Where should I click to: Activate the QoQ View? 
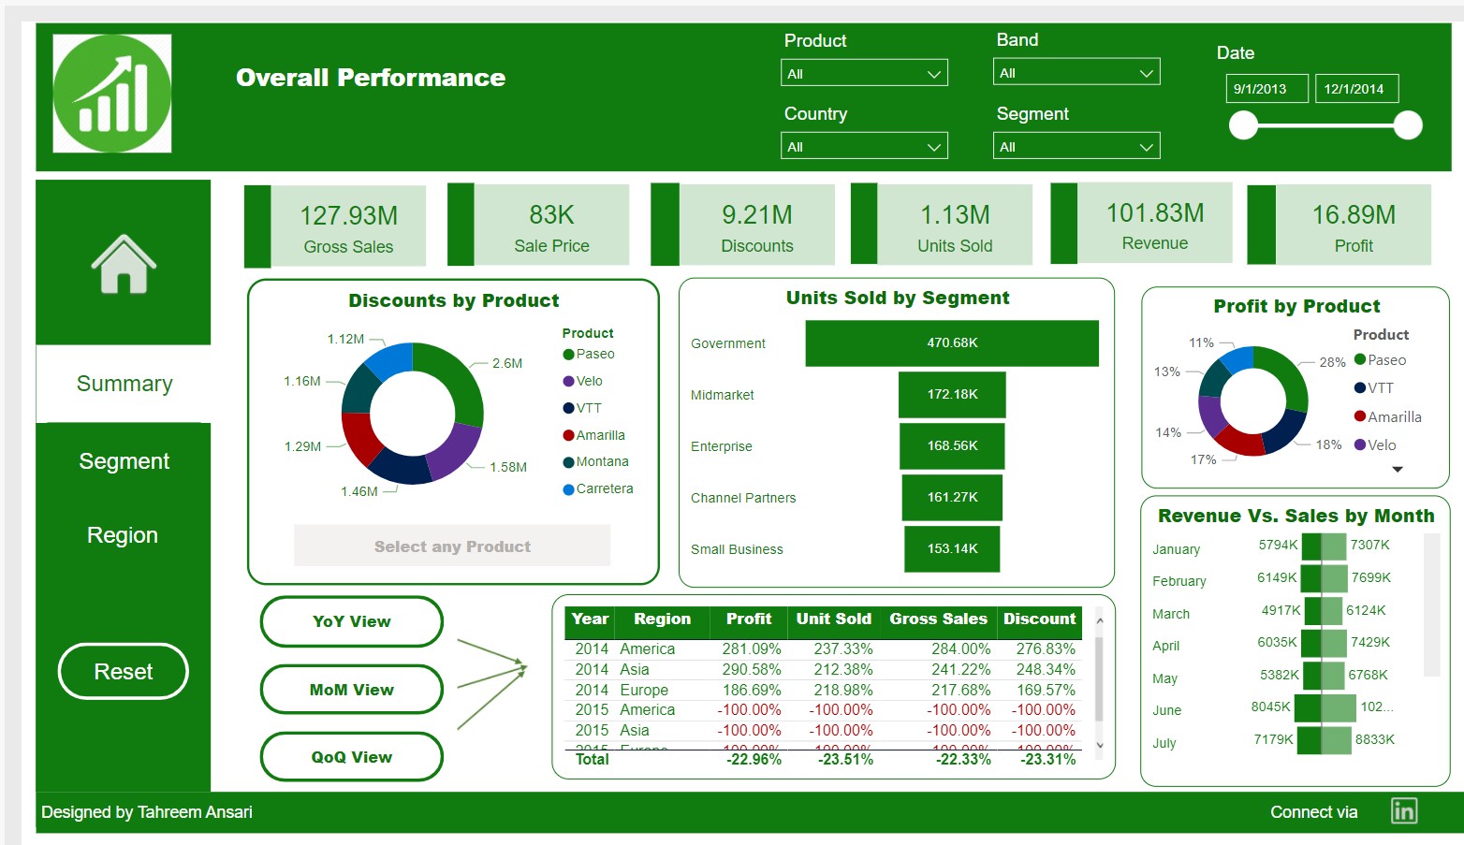point(351,756)
